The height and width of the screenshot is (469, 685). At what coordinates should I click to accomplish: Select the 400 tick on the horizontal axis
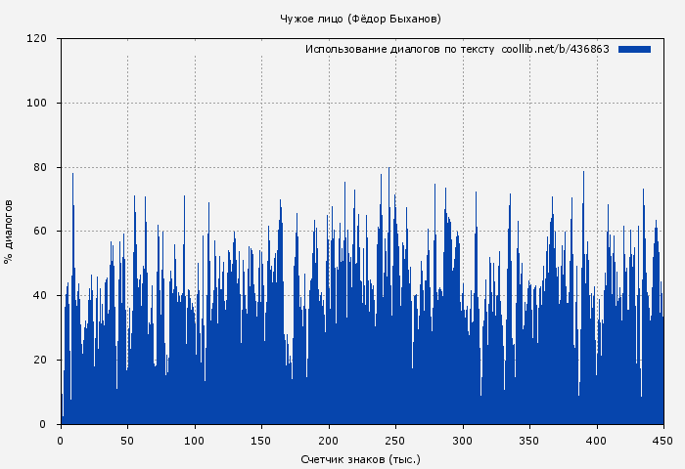point(597,441)
